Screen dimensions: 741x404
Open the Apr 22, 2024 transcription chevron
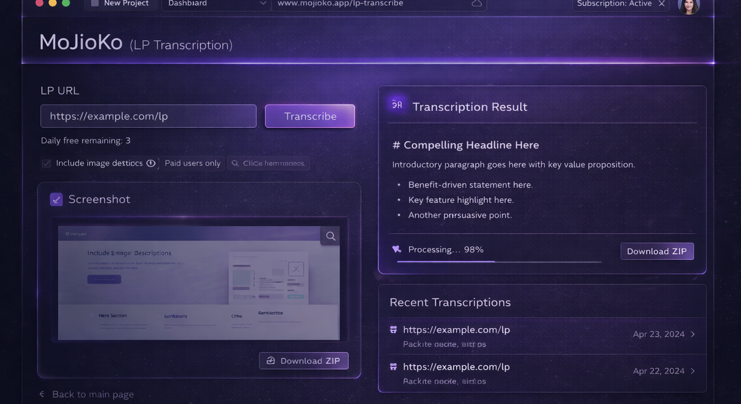(x=693, y=371)
